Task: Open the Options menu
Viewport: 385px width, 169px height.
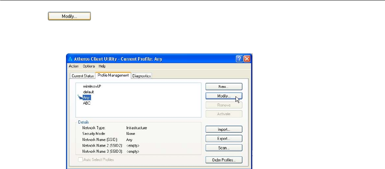Action: [x=89, y=66]
